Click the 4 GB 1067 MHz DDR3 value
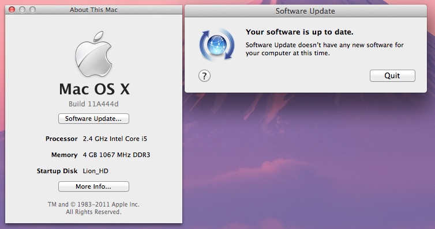This screenshot has width=435, height=229. [116, 155]
